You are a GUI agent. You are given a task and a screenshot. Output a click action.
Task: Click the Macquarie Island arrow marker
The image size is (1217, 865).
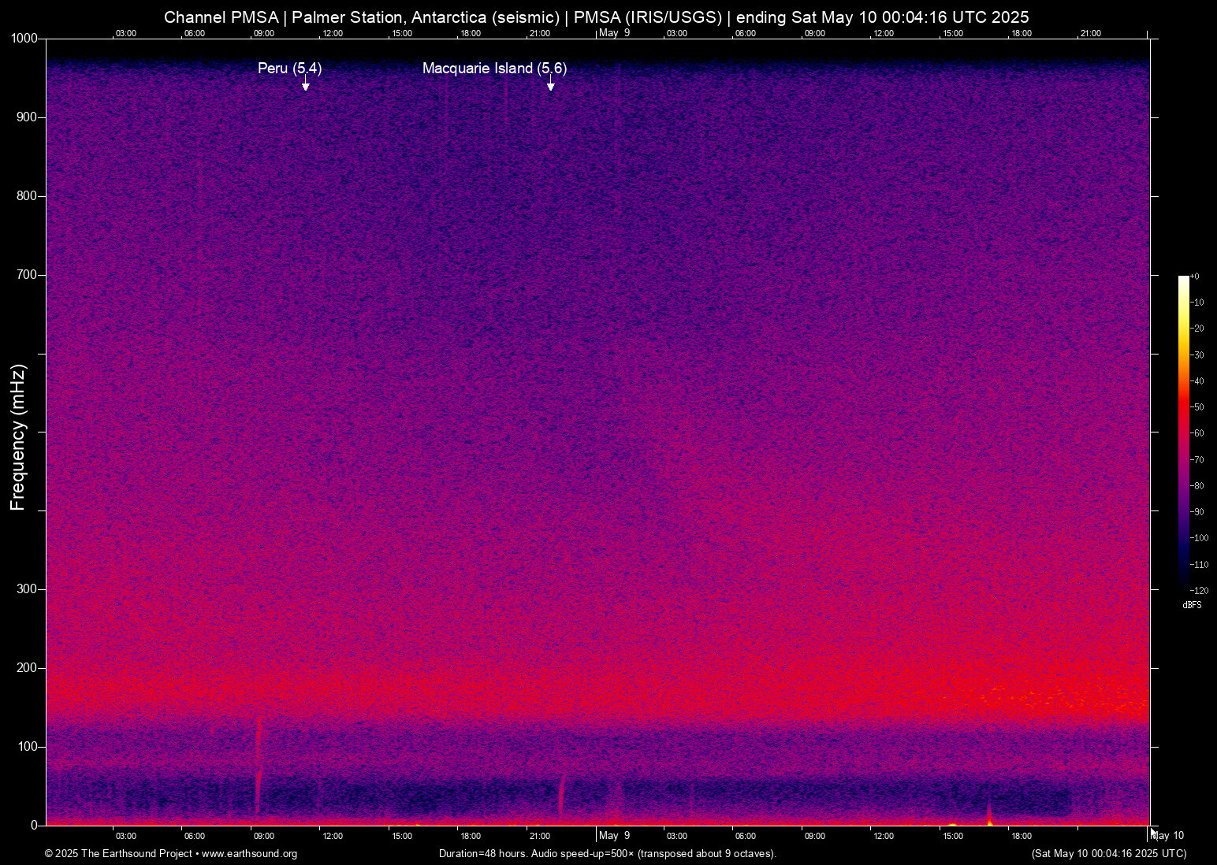click(x=550, y=85)
